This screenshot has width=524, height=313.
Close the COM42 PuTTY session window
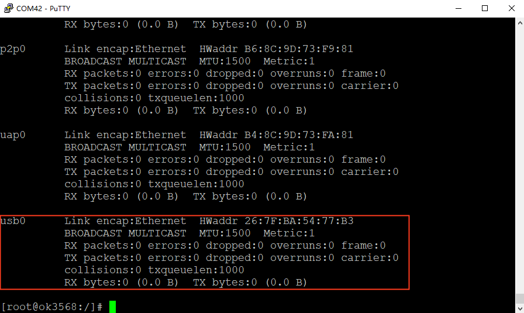pos(511,8)
